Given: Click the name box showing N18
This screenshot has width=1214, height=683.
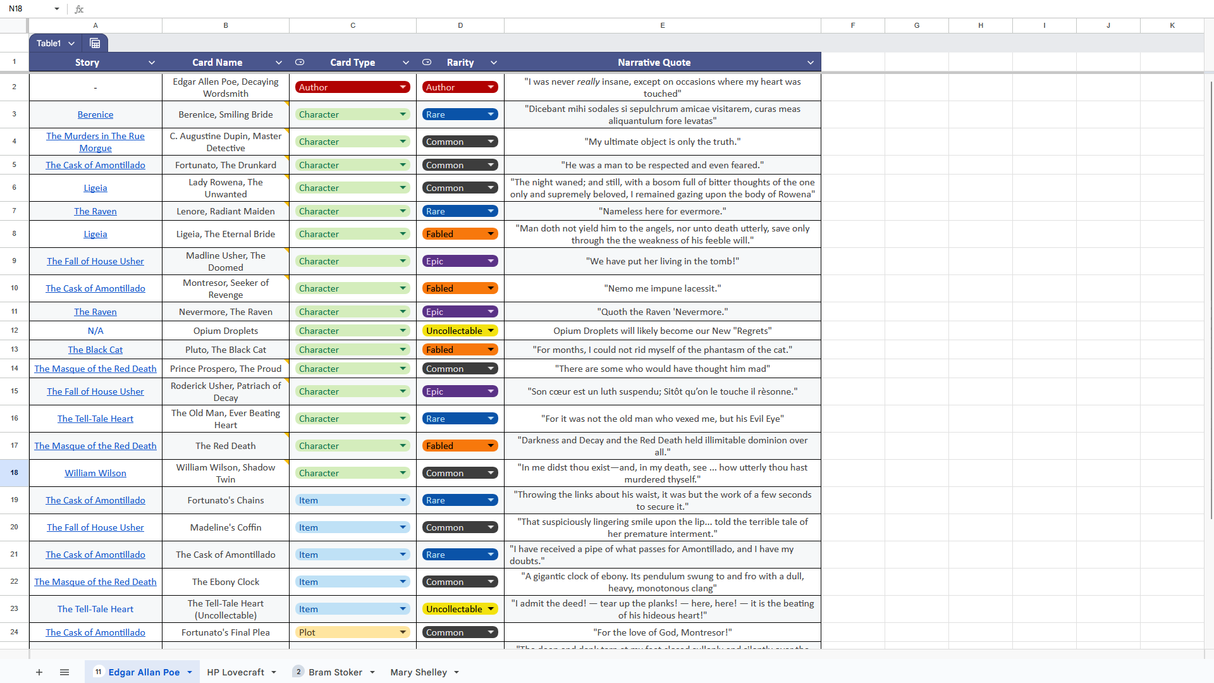Looking at the screenshot, I should pyautogui.click(x=25, y=9).
